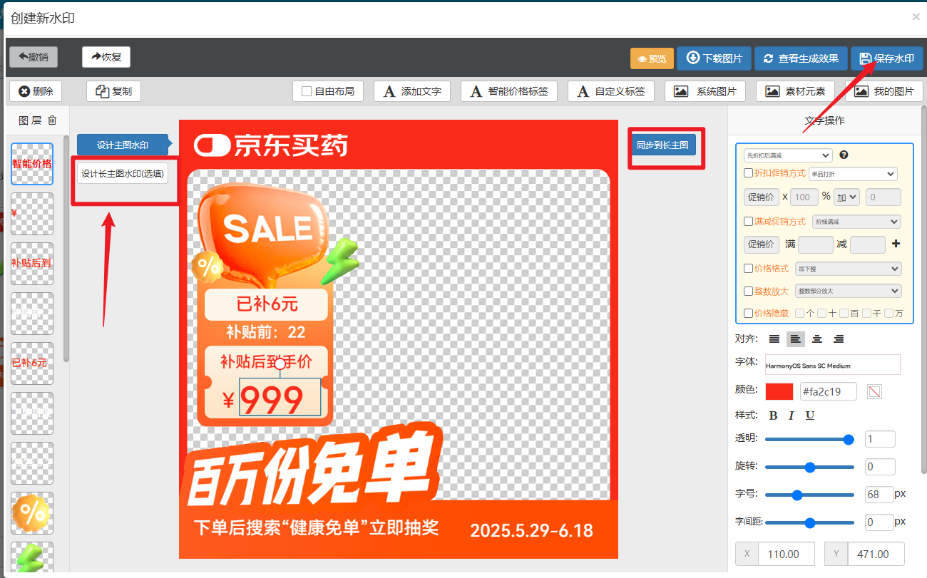Check the 十 digit checkbox
Screen dimensions: 927x578
(821, 313)
